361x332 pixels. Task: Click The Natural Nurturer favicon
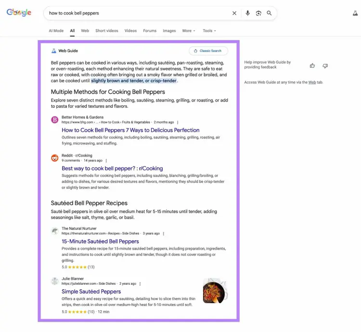(x=54, y=231)
